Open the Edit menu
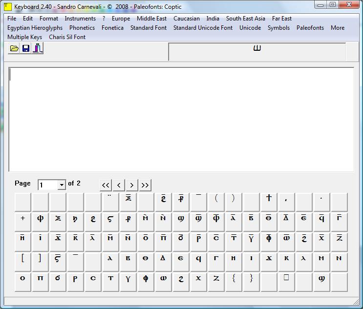This screenshot has width=363, height=309. tap(28, 19)
